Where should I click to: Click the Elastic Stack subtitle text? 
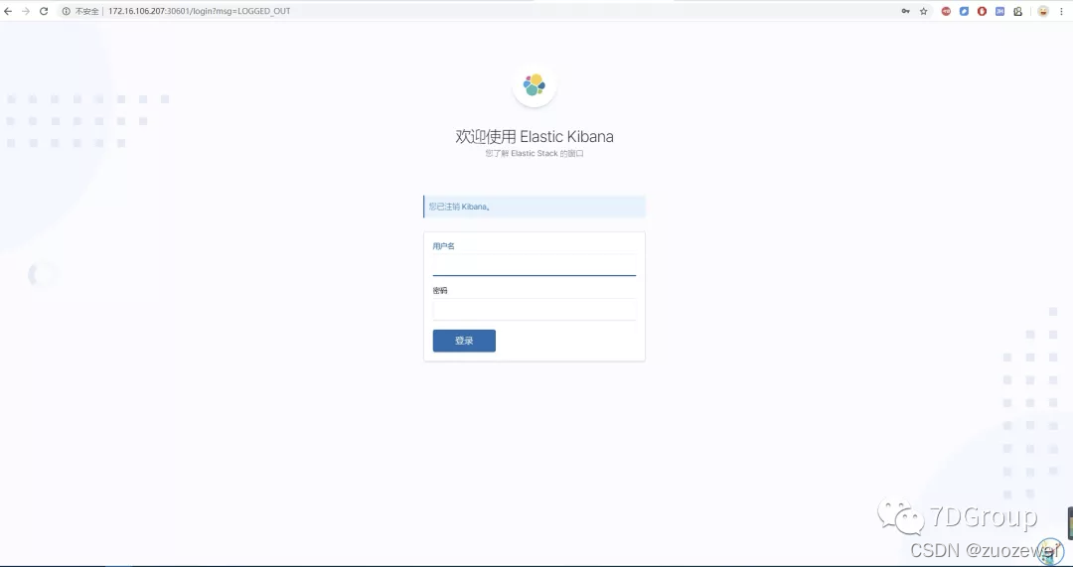[x=535, y=153]
